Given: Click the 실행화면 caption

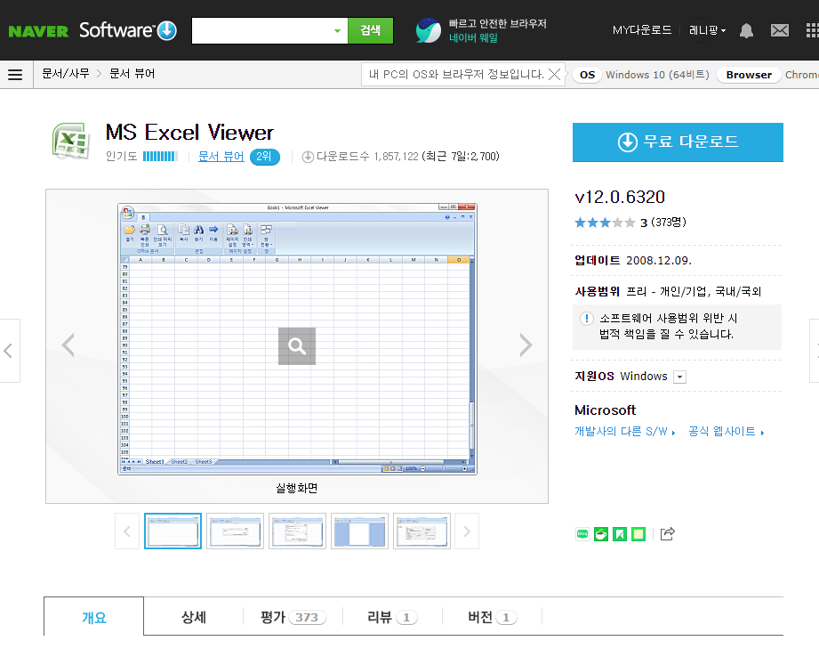Looking at the screenshot, I should coord(297,488).
